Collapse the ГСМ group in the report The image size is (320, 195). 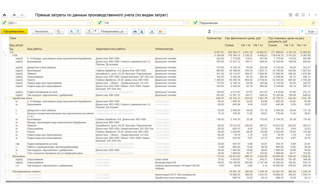(6, 55)
